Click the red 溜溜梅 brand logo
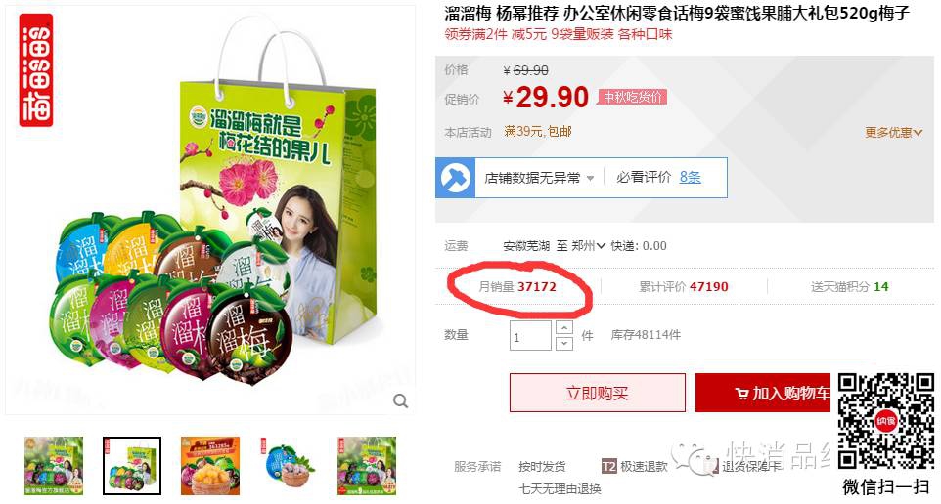Screen dimensions: 941x504 36,70
